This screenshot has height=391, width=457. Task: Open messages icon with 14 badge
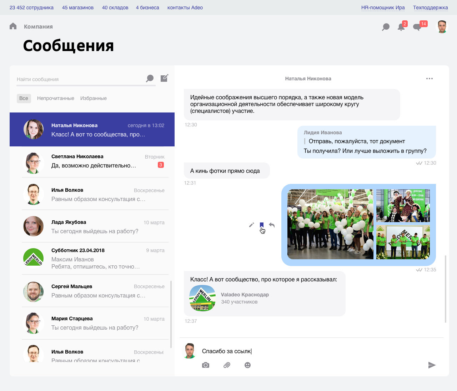[417, 27]
